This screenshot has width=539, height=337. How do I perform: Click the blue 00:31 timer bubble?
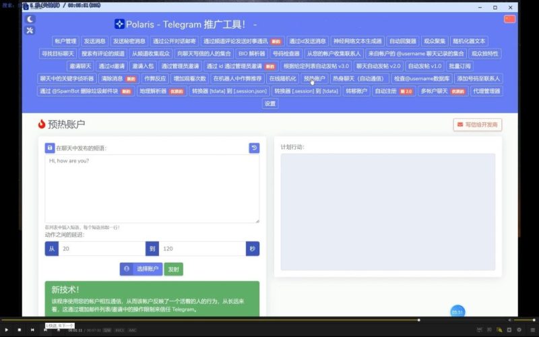point(457,312)
